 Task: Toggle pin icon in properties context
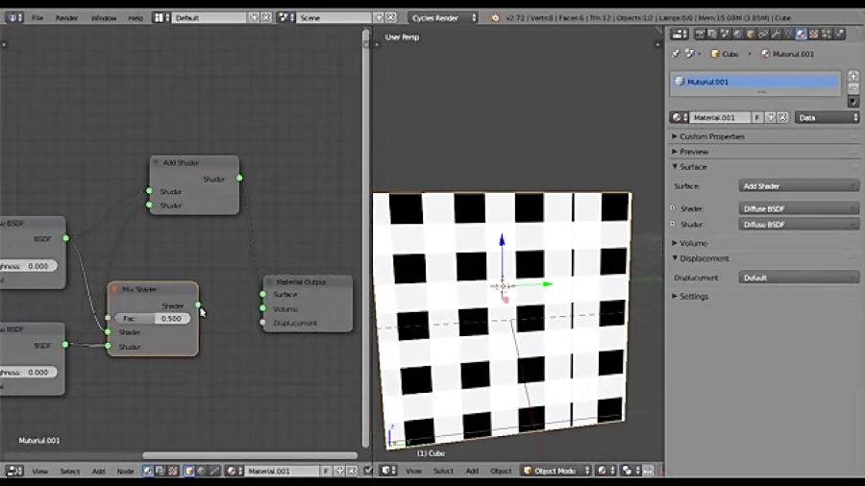point(676,54)
